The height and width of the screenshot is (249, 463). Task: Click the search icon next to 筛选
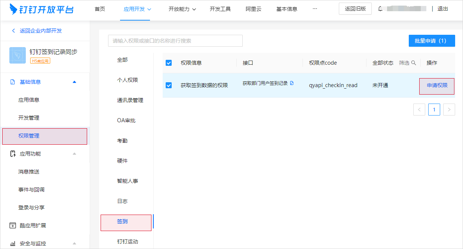pos(414,63)
